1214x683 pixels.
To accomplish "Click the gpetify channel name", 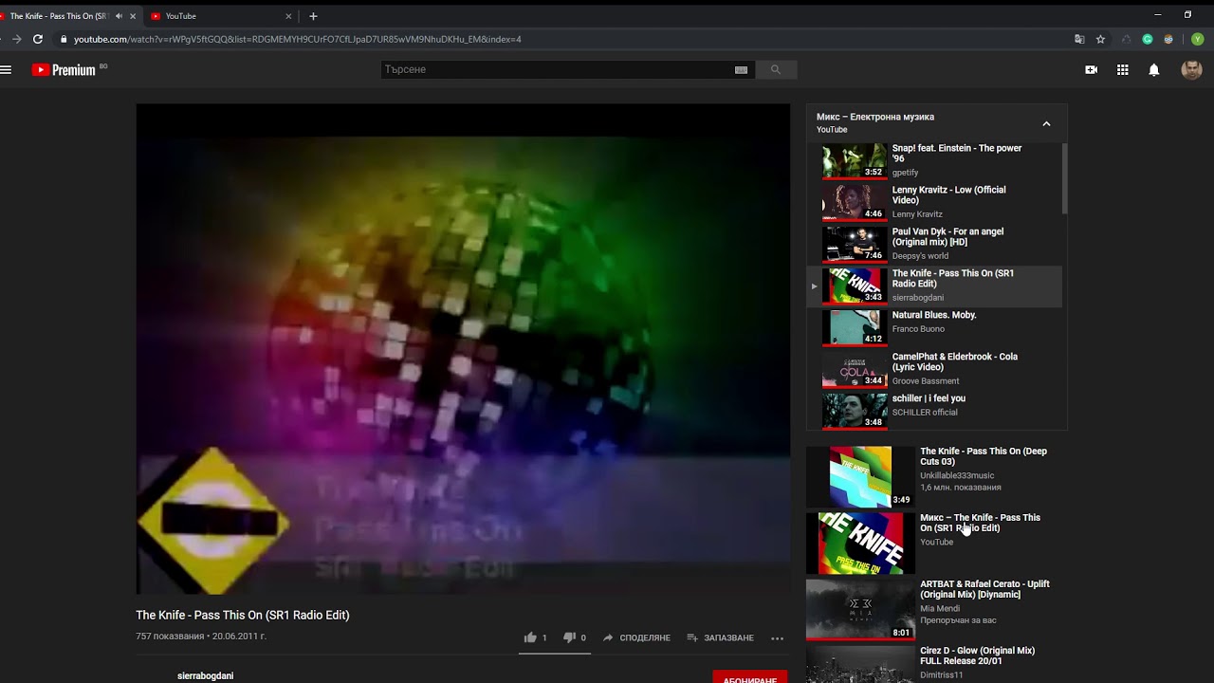I will click(906, 173).
